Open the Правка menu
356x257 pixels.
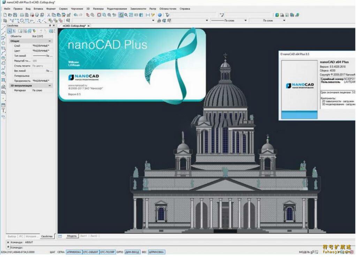point(18,9)
